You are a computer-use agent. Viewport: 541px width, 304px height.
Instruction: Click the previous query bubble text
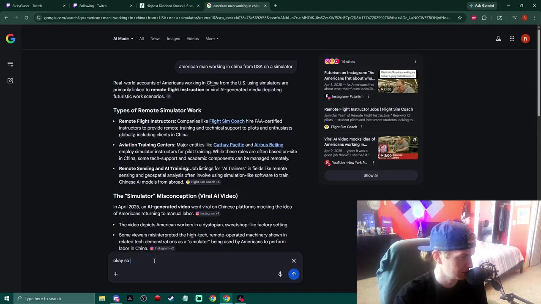[235, 67]
